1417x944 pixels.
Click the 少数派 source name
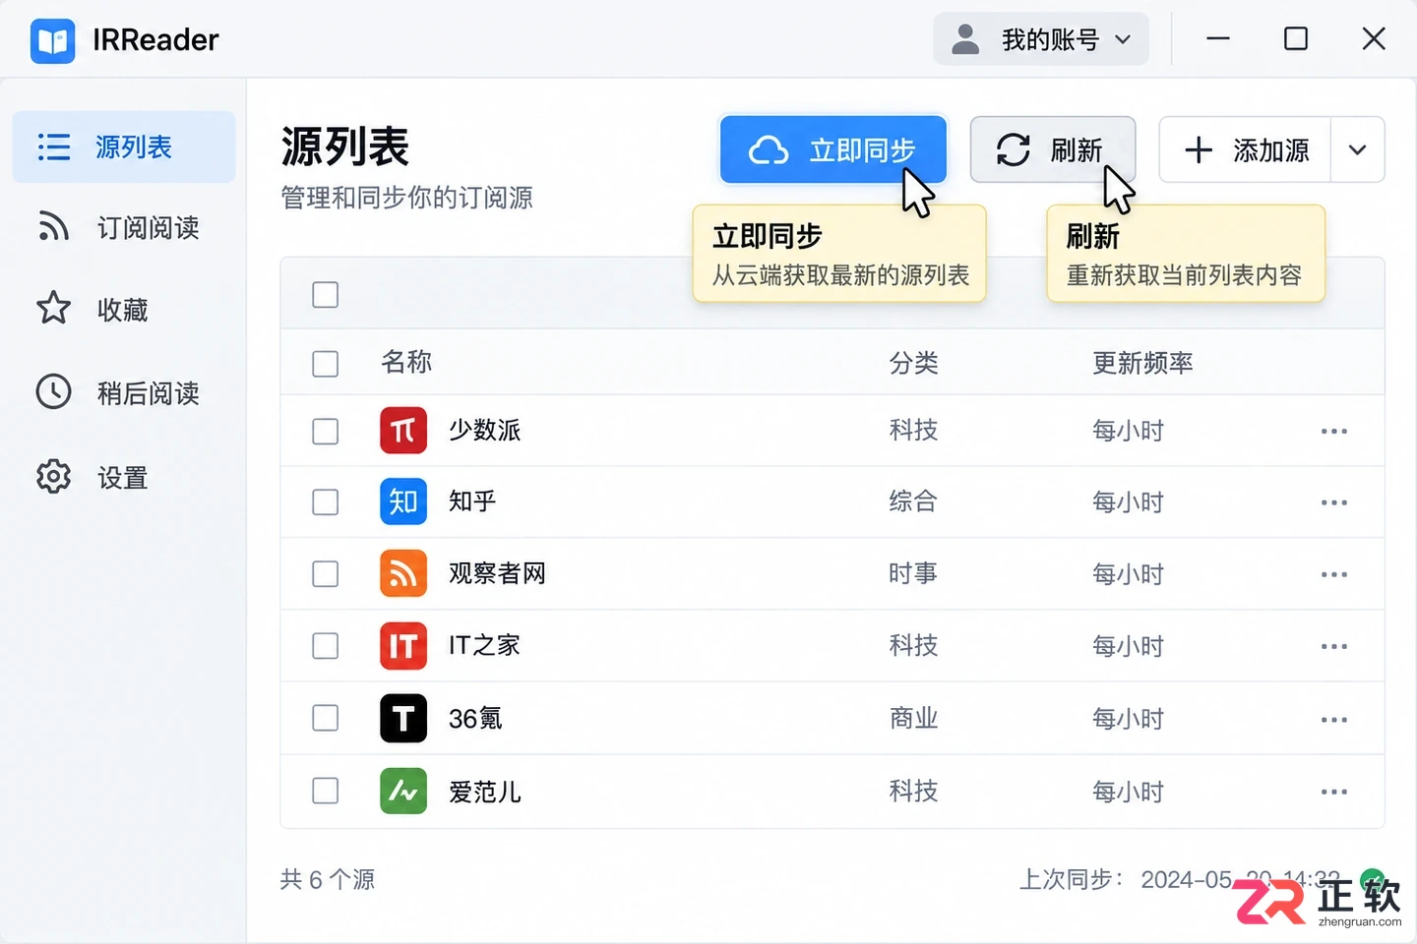484,431
